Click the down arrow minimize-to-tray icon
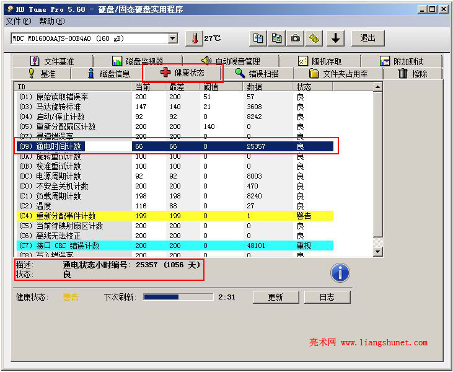The width and height of the screenshot is (453, 372). tap(335, 38)
